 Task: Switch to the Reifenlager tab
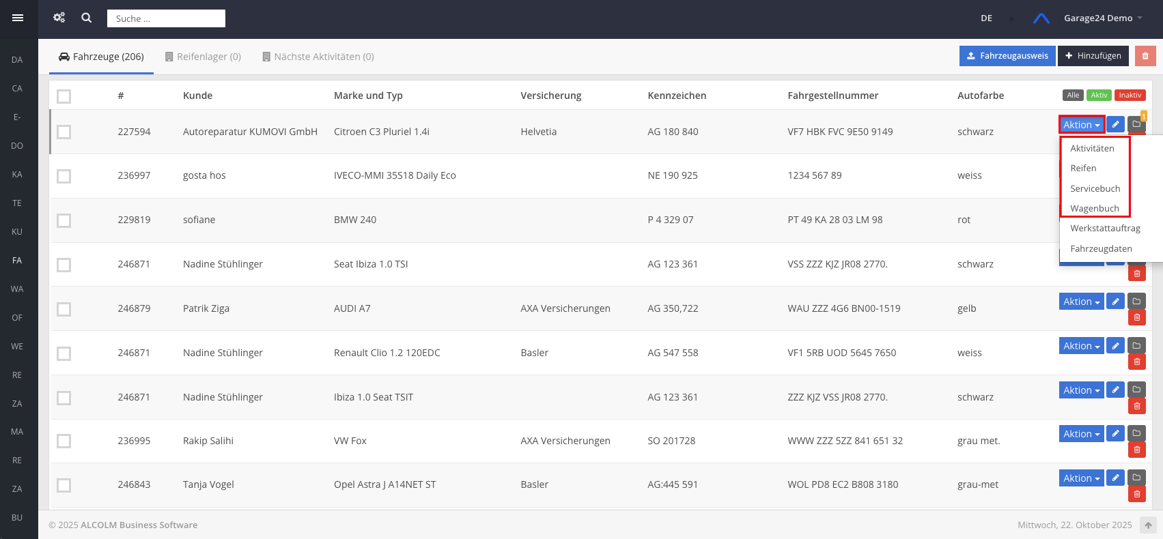point(203,57)
